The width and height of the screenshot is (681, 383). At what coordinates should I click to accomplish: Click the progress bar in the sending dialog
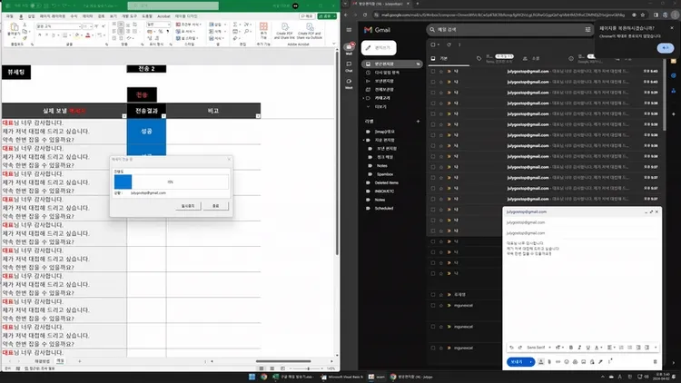[x=169, y=182]
